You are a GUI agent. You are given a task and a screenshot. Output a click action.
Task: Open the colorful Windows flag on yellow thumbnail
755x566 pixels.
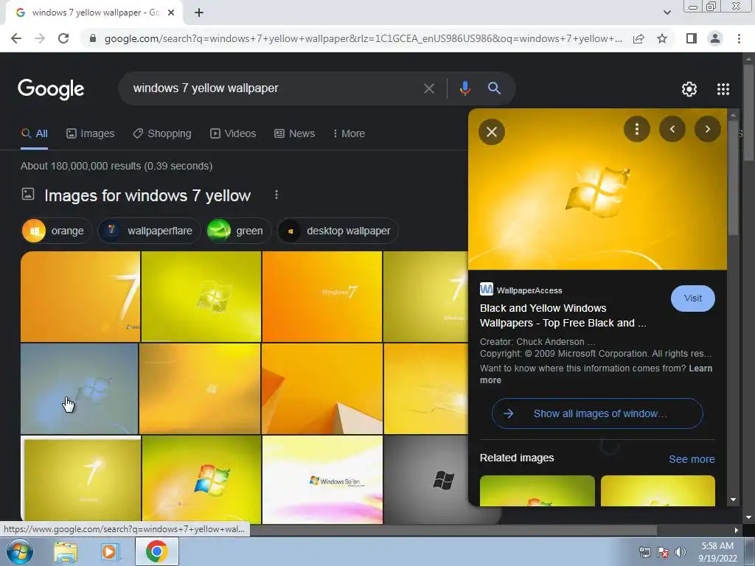coord(201,479)
